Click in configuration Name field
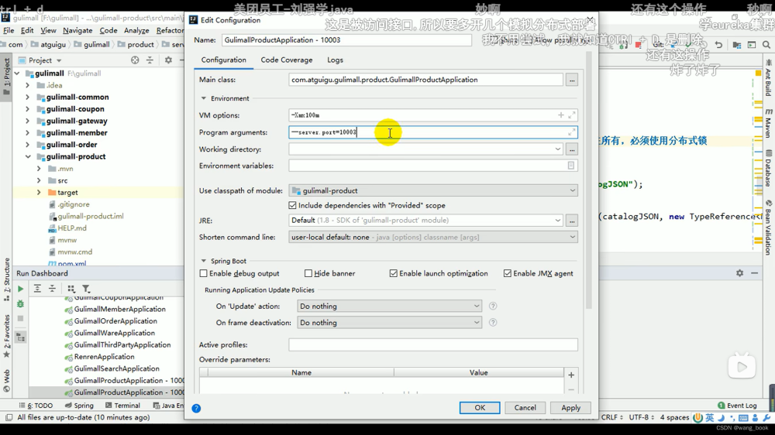Viewport: 775px width, 435px height. (x=347, y=40)
